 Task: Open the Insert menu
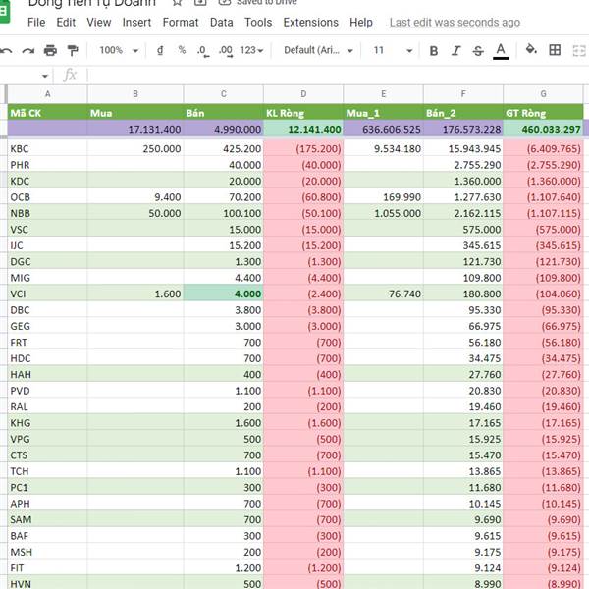click(x=136, y=23)
